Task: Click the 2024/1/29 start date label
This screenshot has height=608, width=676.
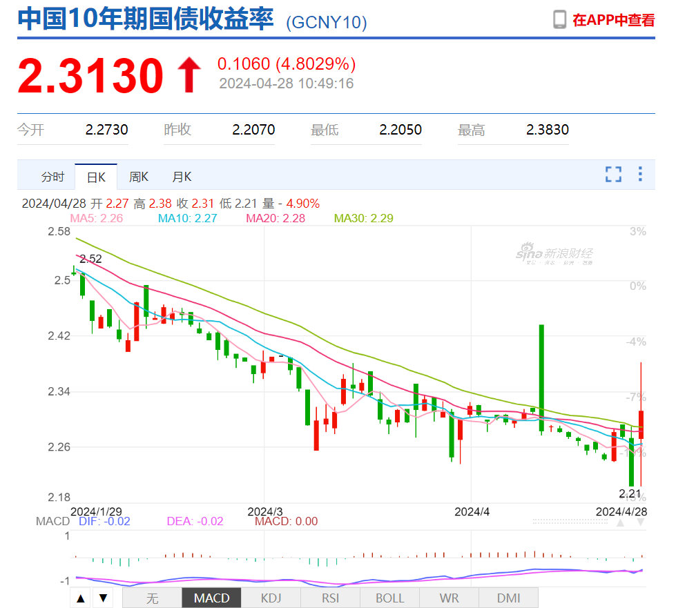Action: [96, 511]
